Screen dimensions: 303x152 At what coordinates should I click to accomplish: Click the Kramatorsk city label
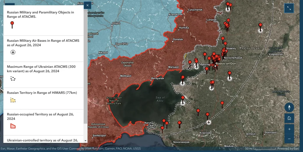click(176, 14)
